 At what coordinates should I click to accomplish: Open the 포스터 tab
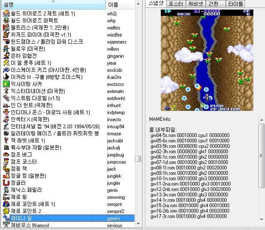[176, 4]
